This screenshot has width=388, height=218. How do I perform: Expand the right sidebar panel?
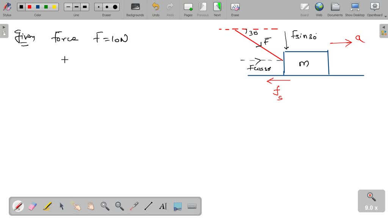pos(384,27)
